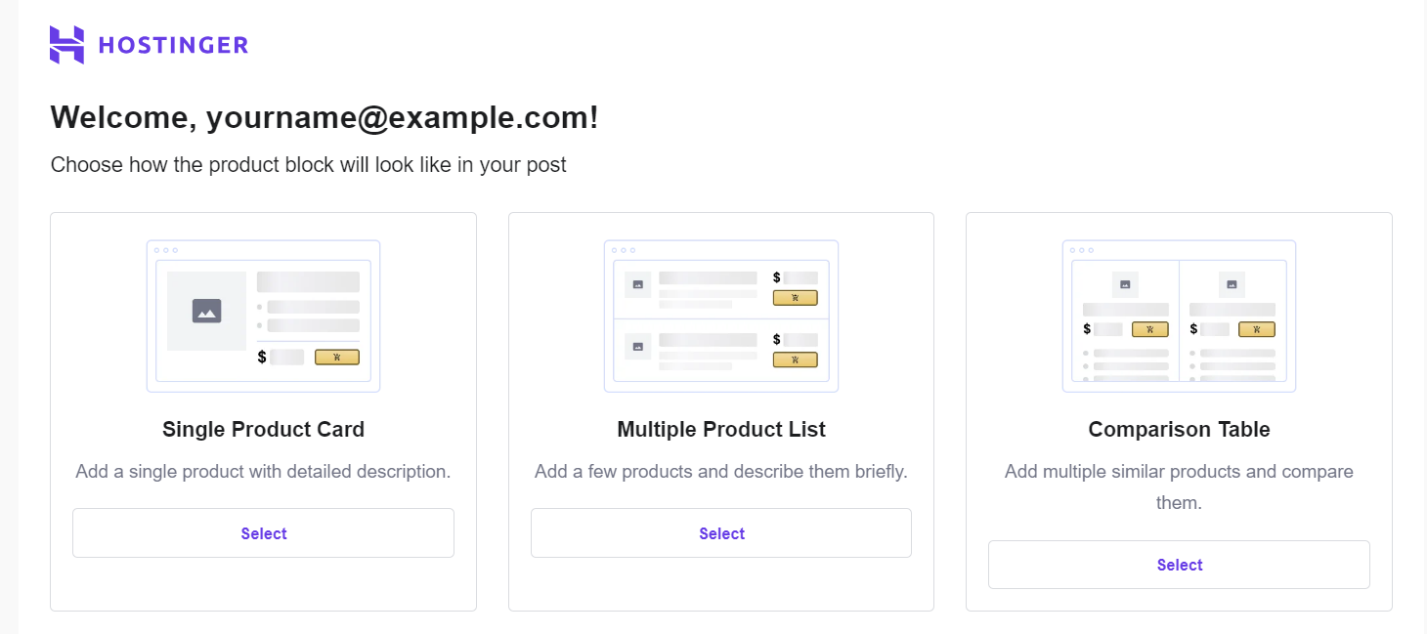Click the Comparison Table card title
Viewport: 1427px width, 634px height.
[1178, 429]
